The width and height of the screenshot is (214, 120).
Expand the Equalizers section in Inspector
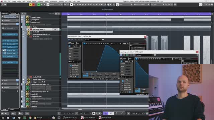coord(10,20)
